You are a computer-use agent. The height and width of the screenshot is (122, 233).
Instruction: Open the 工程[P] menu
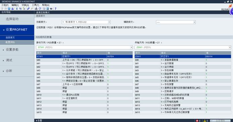pyautogui.click(x=5, y=5)
